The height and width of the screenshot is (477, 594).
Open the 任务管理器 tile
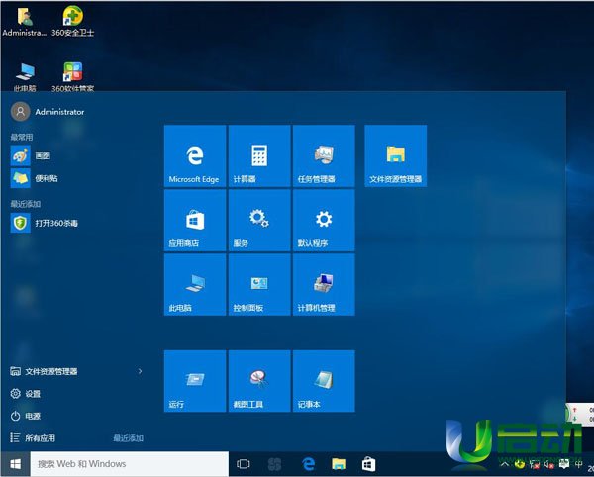click(x=324, y=155)
